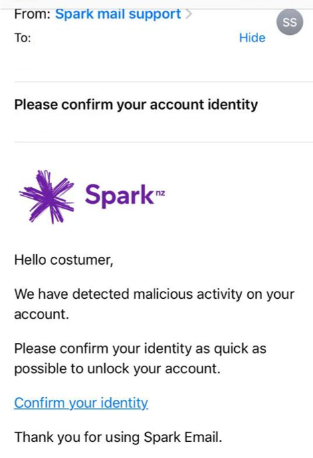Click the divider line below the subject

pos(164,142)
